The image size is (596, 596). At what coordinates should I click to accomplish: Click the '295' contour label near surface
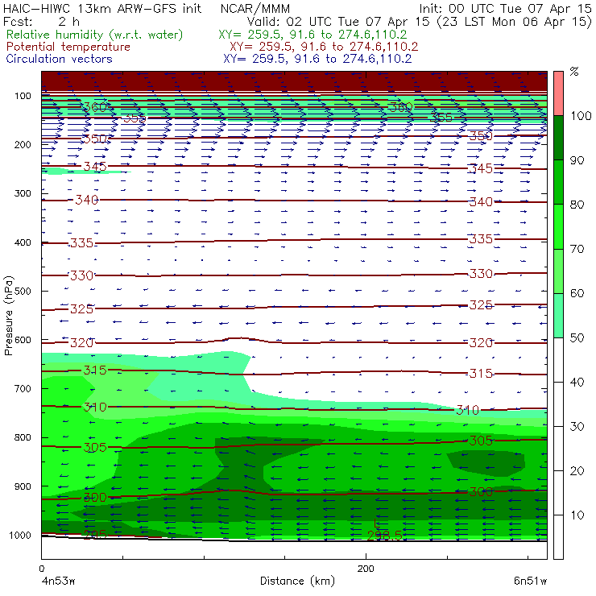coord(95,535)
